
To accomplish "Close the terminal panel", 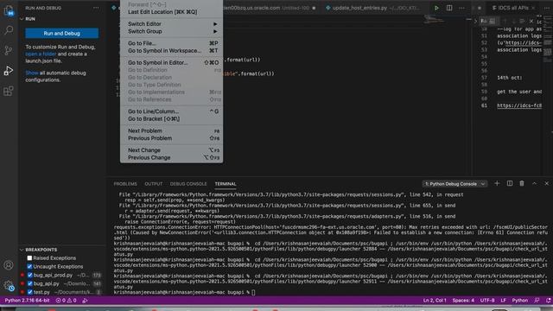I will click(547, 183).
